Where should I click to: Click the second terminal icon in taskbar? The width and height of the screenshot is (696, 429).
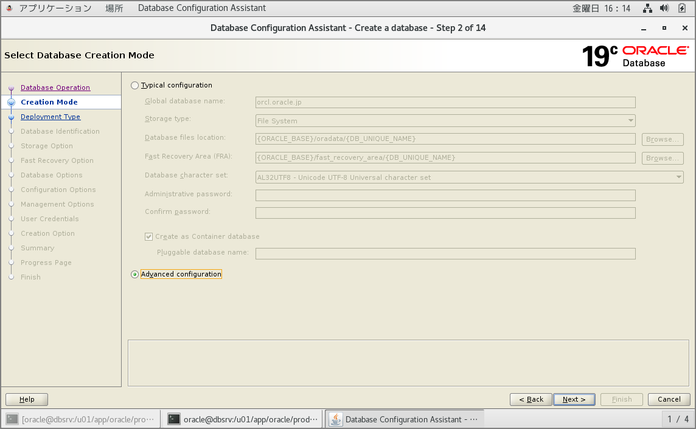(174, 419)
